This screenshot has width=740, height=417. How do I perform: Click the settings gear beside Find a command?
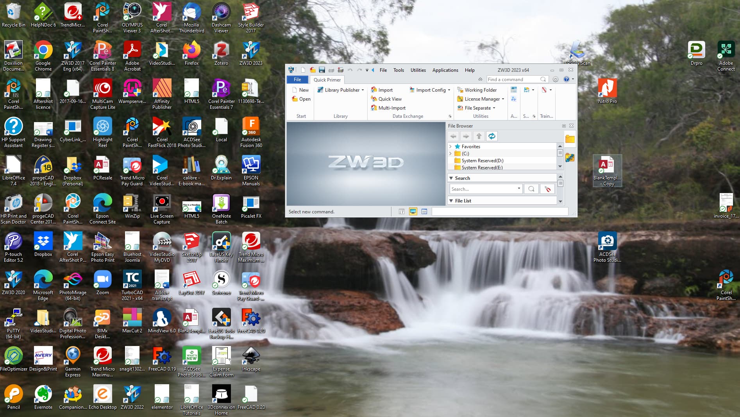click(x=555, y=79)
